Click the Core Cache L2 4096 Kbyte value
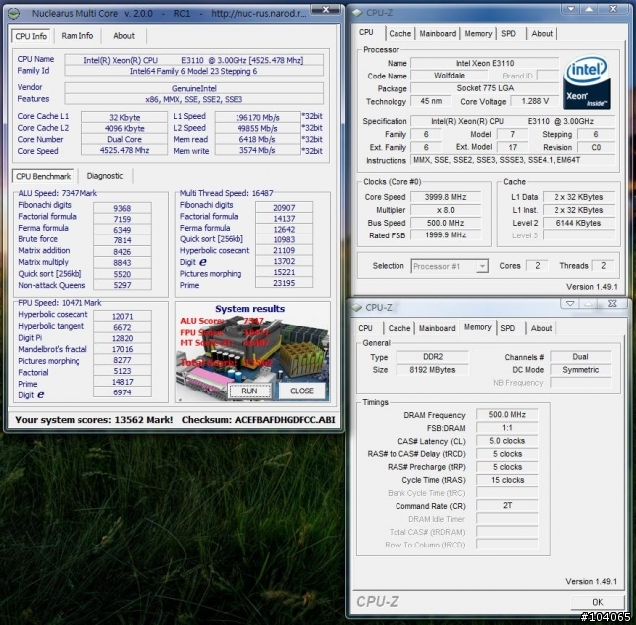Image resolution: width=636 pixels, height=625 pixels. click(x=124, y=128)
